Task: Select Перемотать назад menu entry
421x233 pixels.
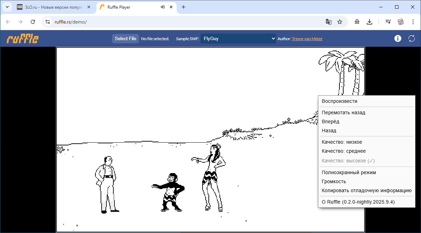Action: 366,113
